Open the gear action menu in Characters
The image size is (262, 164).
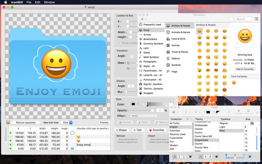pos(143,19)
